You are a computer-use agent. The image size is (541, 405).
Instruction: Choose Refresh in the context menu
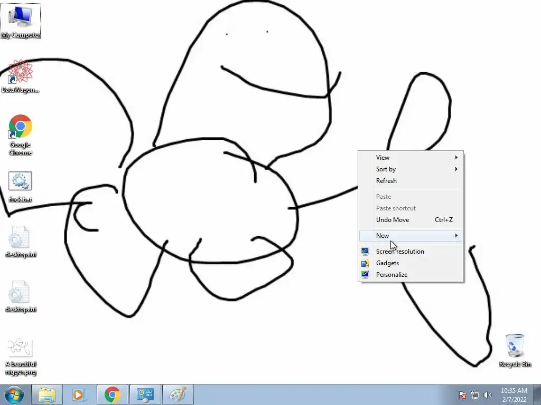411,181
